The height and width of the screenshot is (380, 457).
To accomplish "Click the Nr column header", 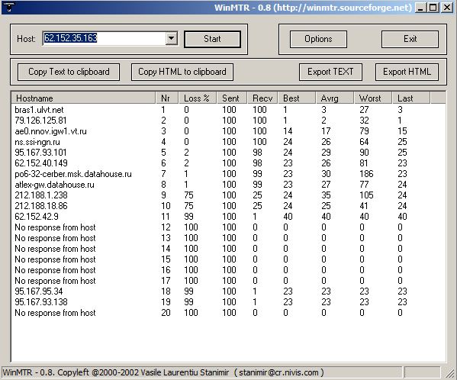I will point(167,98).
